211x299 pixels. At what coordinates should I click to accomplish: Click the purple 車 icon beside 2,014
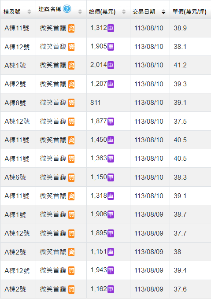(111, 65)
